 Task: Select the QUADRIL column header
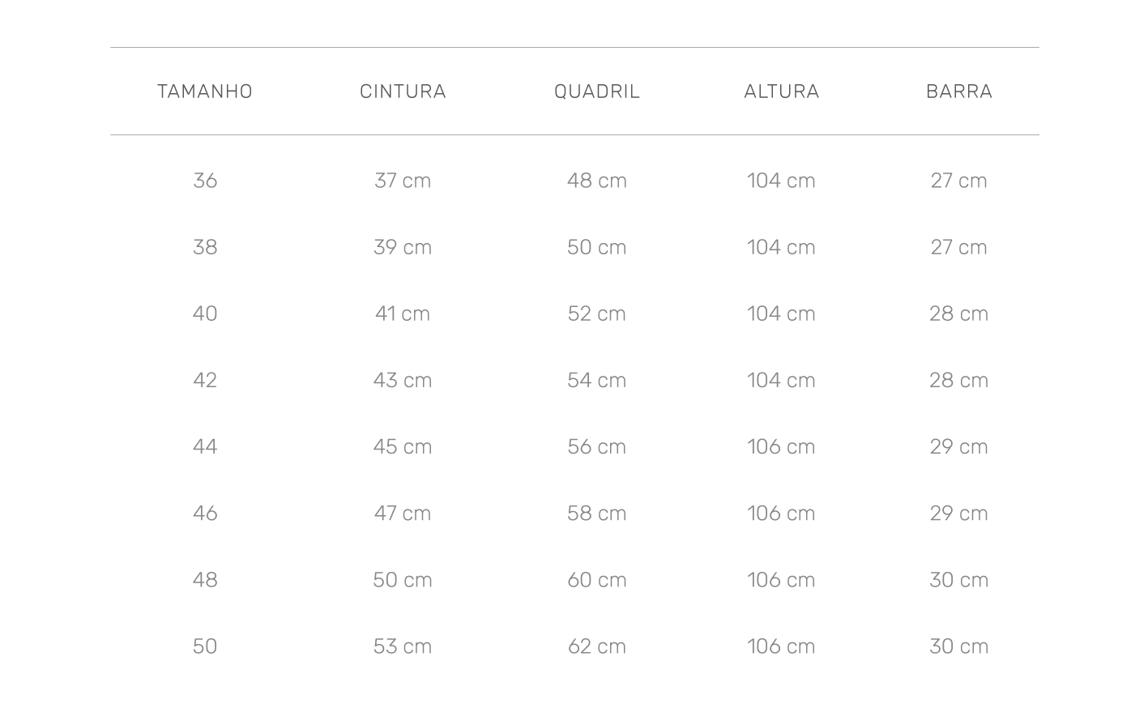click(597, 92)
